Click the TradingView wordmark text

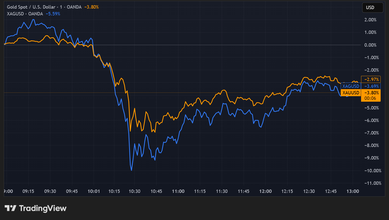click(43, 208)
